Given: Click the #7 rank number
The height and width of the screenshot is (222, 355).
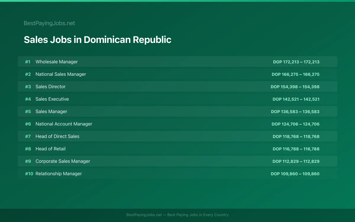Looking at the screenshot, I should tap(28, 136).
